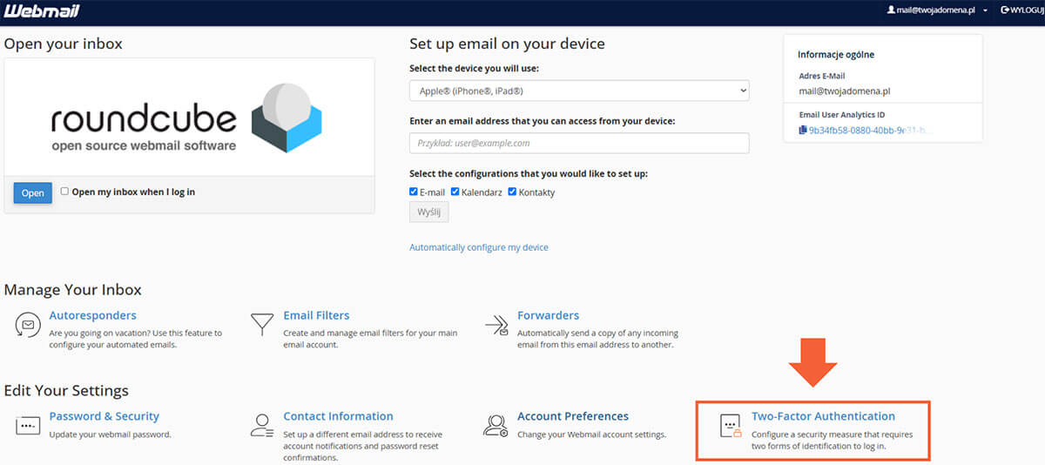1045x465 pixels.
Task: Click the Wyślij button
Action: 428,212
